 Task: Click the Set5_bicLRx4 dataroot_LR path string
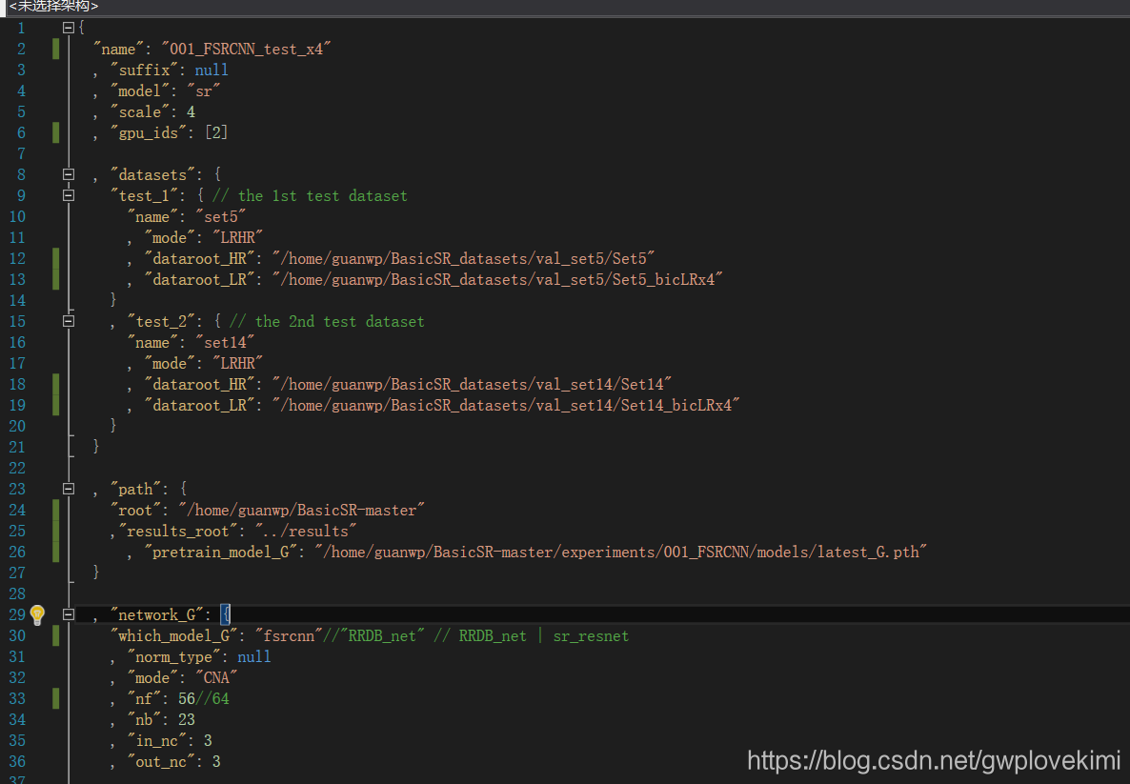point(497,279)
